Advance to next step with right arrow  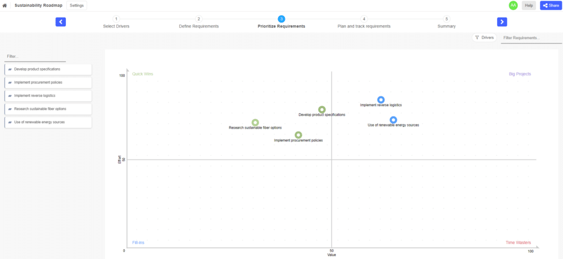click(x=502, y=22)
